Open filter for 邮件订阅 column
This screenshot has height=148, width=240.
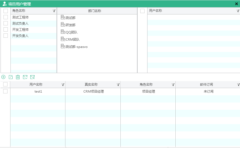pos(238,85)
